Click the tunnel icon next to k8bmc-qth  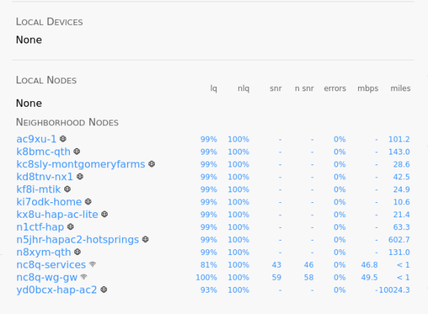(77, 151)
